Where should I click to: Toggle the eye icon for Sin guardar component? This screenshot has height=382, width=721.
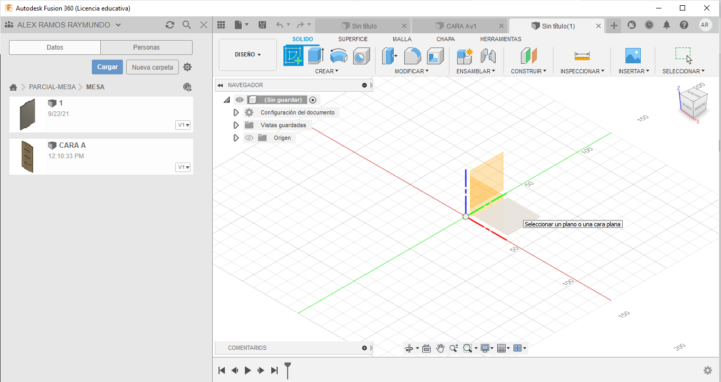click(240, 100)
